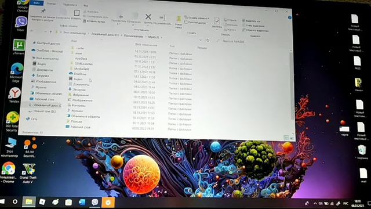This screenshot has height=209, width=371.
Task: Click Вырезать in the ribbon
Action: (91, 12)
